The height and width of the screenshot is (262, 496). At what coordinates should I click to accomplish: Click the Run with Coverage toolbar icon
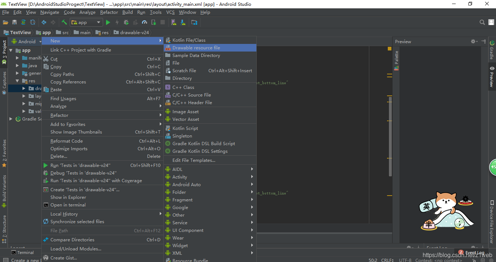click(x=135, y=22)
